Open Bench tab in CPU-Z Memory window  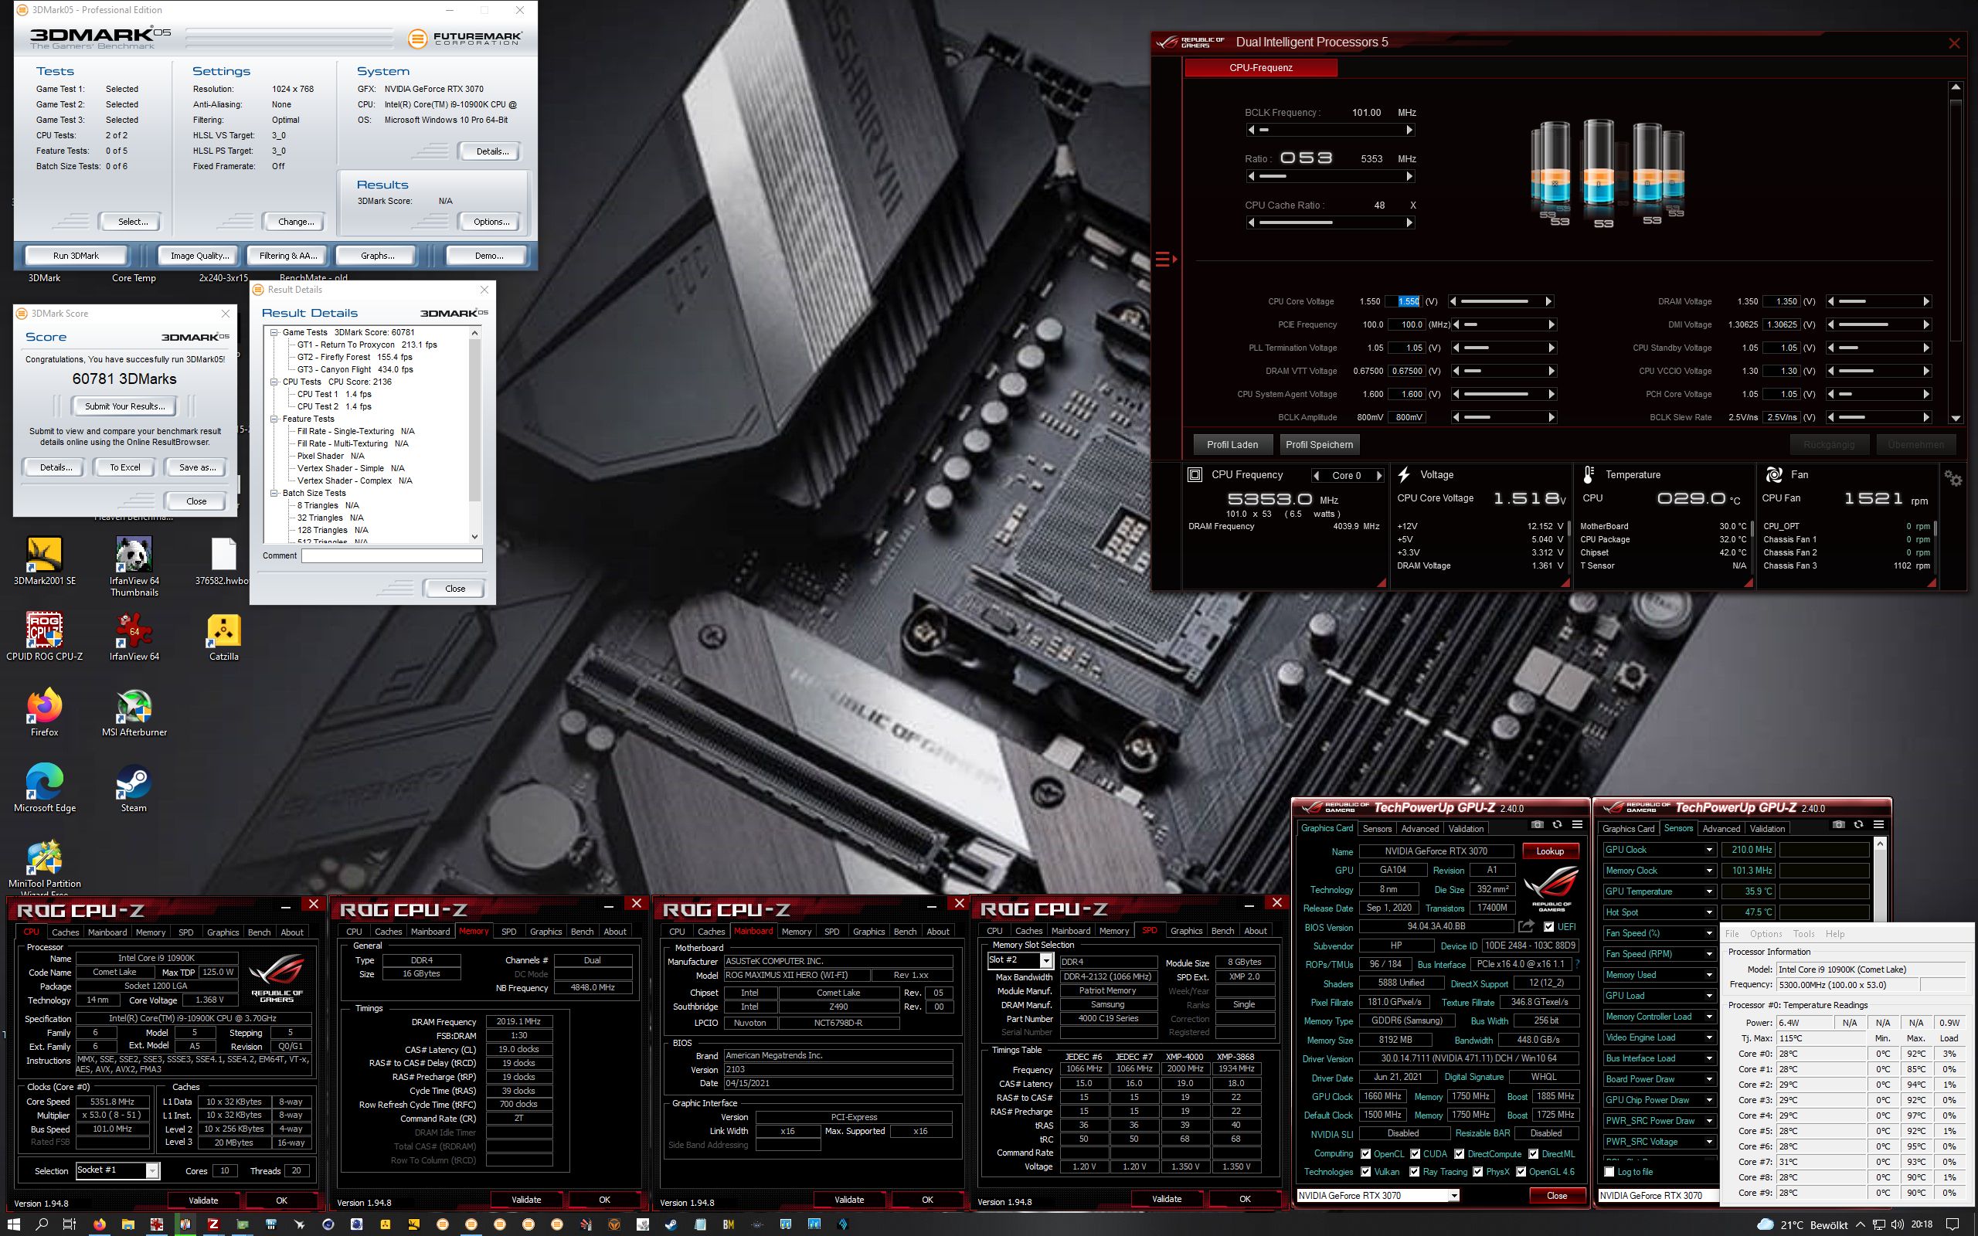coord(582,931)
